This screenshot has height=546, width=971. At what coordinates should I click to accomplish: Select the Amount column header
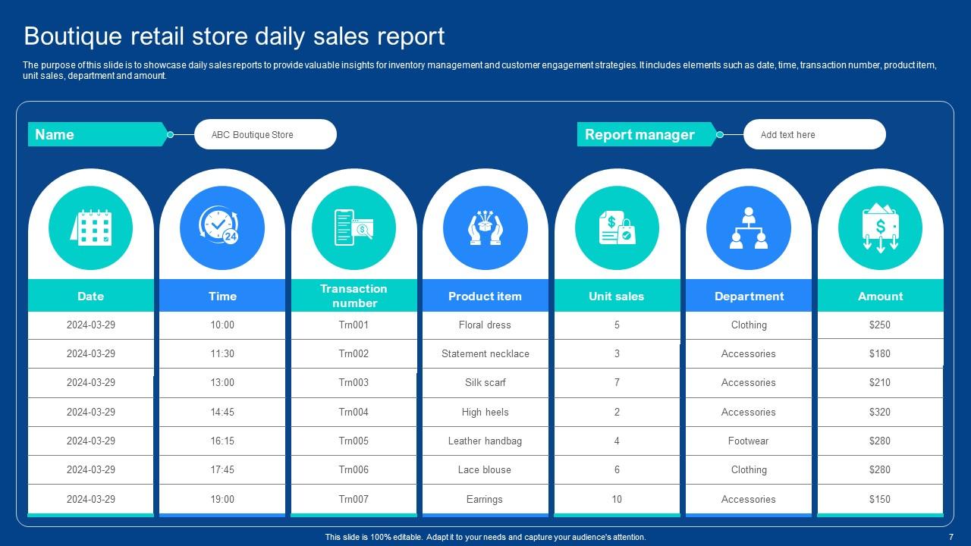click(880, 296)
